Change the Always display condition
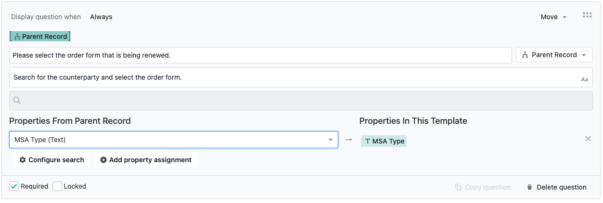 101,17
